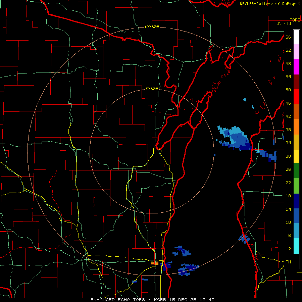Screen dimensions: 302x302
Task: Click the legend value 62
Action: (x=288, y=50)
